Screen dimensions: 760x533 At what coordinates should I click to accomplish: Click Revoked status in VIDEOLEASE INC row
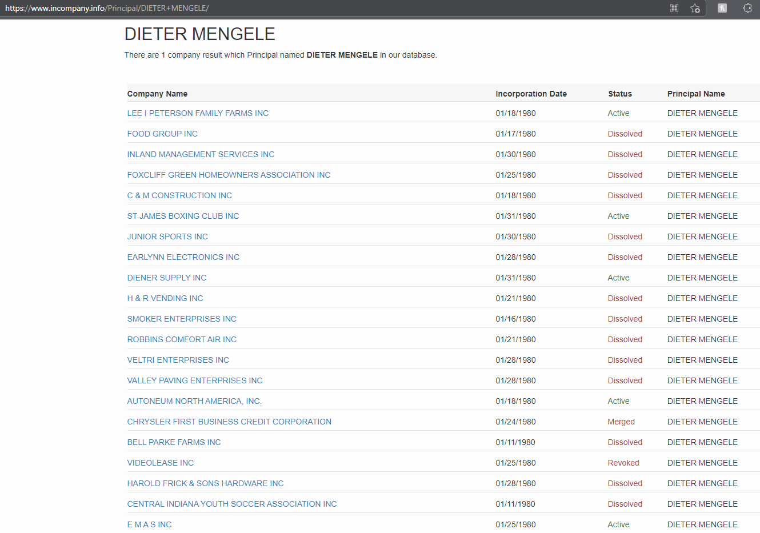click(623, 463)
